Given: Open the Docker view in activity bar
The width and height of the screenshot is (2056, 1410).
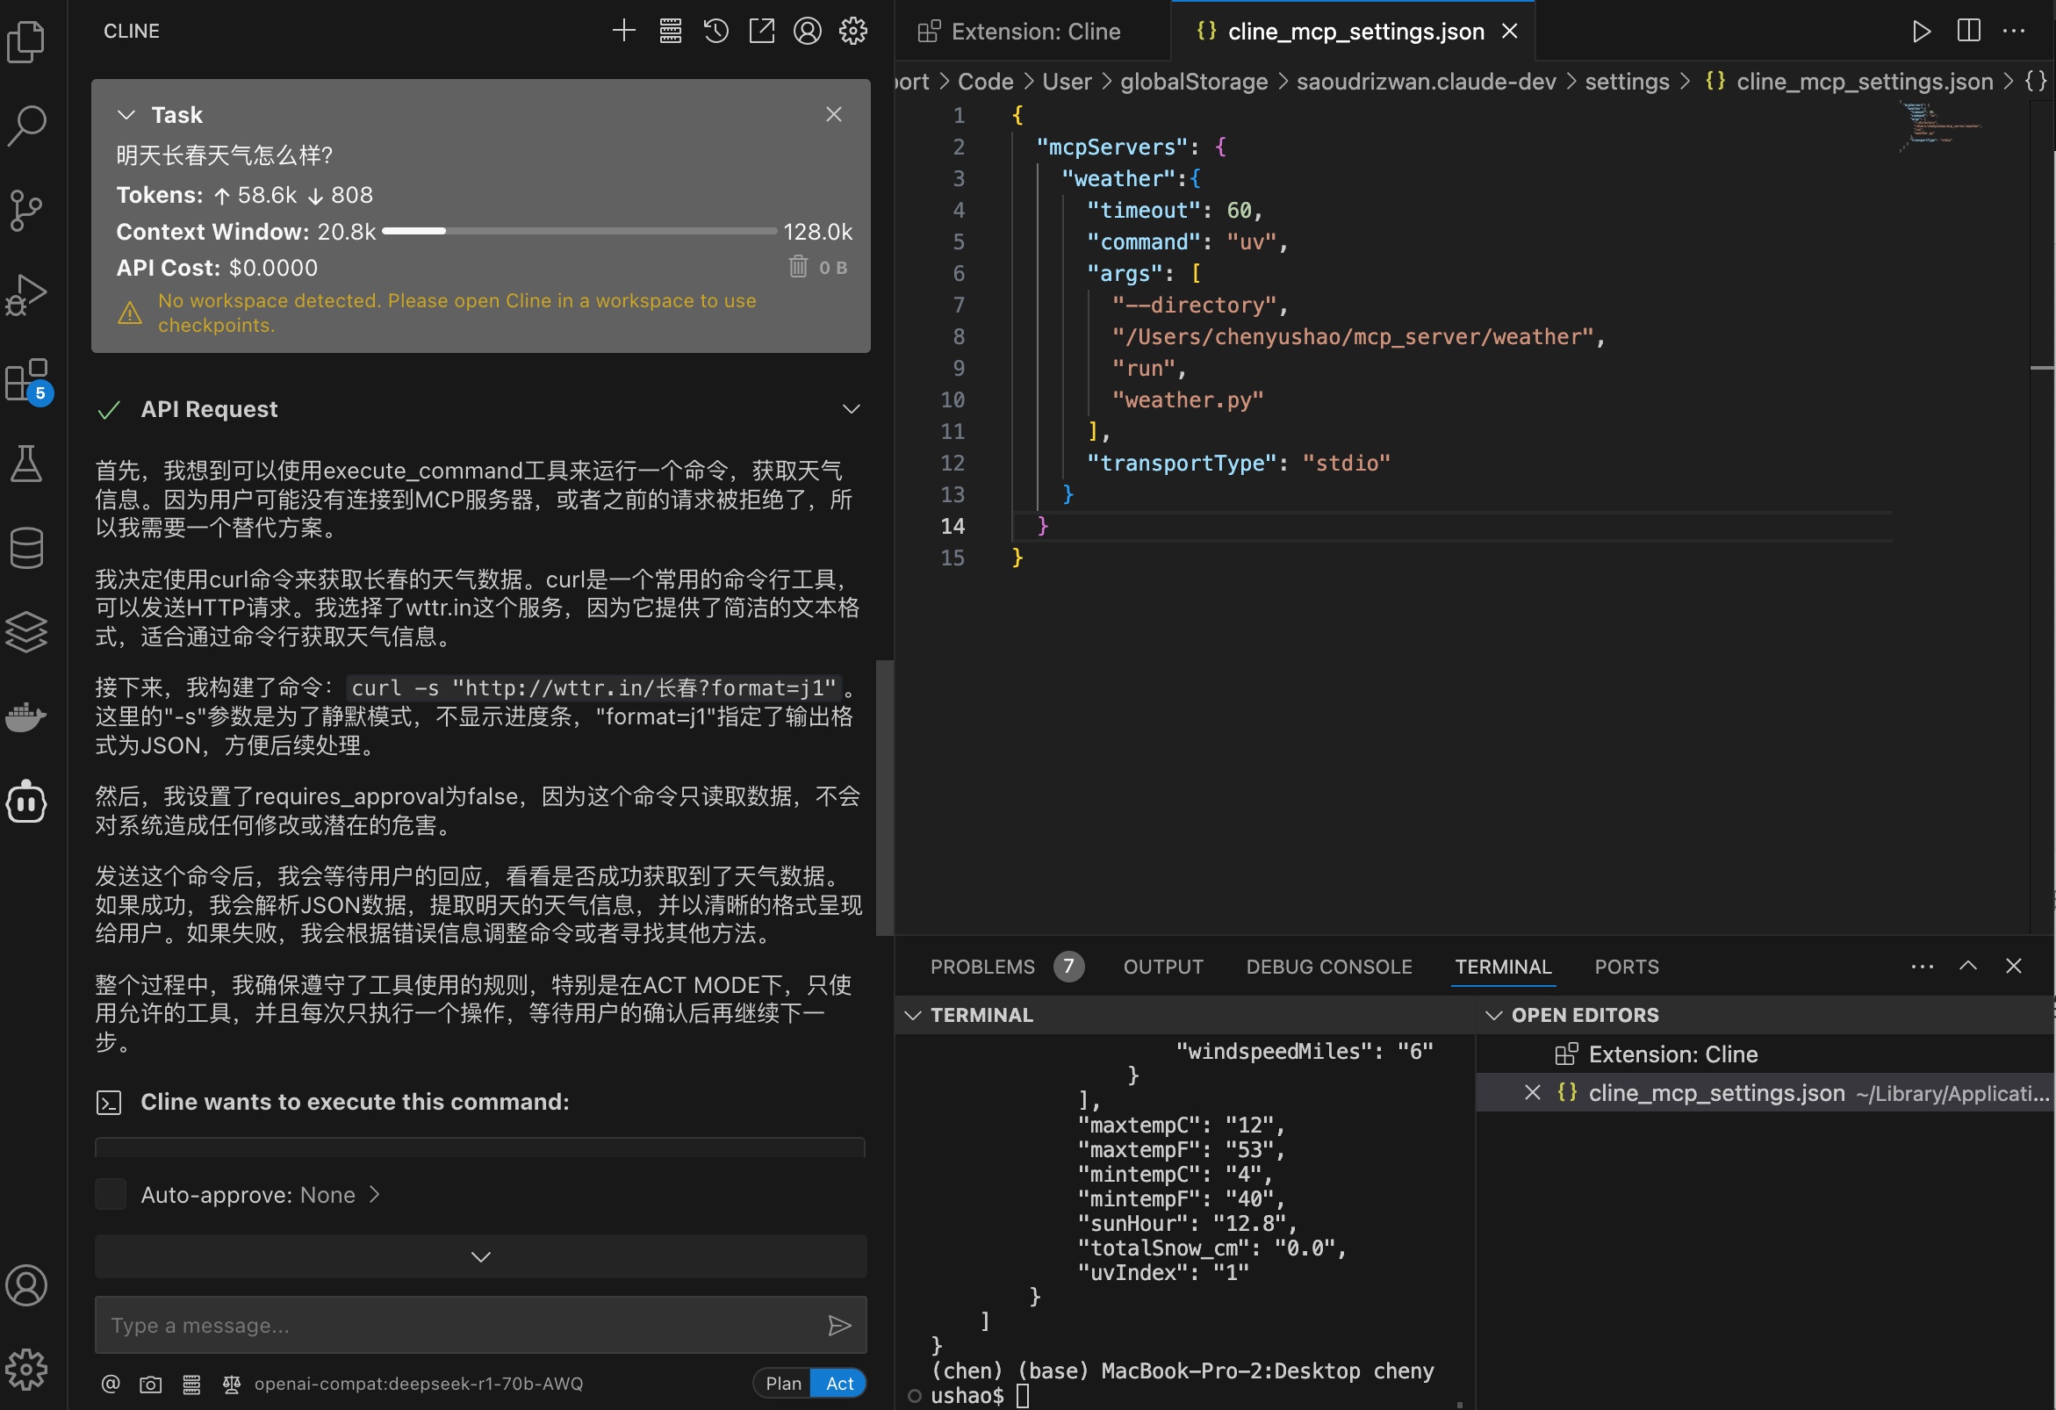Looking at the screenshot, I should [x=26, y=716].
